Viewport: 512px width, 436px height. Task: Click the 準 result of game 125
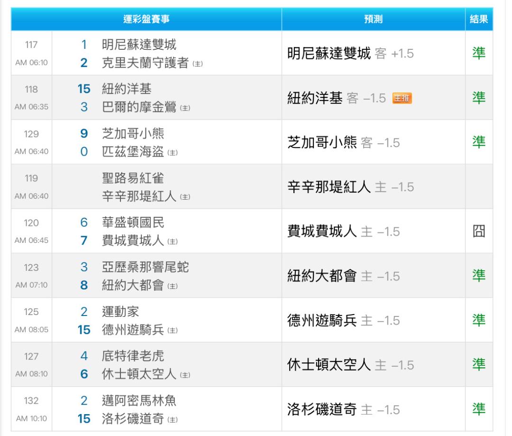(x=479, y=320)
